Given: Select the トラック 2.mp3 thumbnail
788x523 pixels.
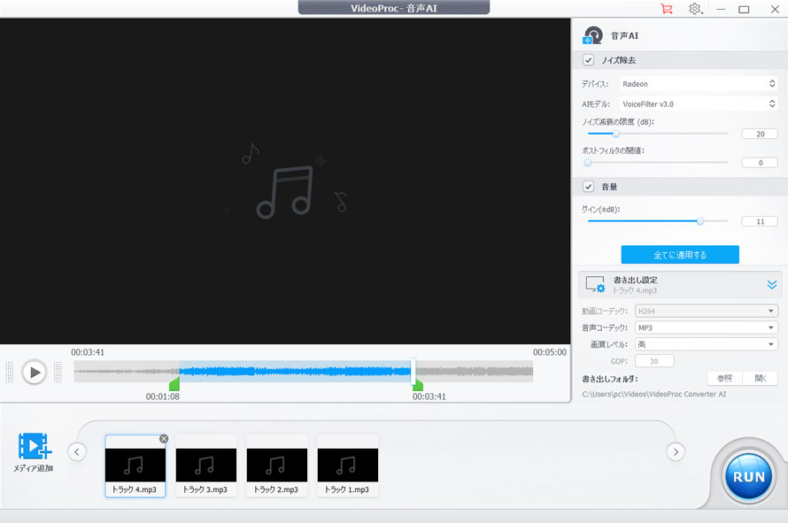Looking at the screenshot, I should [x=277, y=465].
